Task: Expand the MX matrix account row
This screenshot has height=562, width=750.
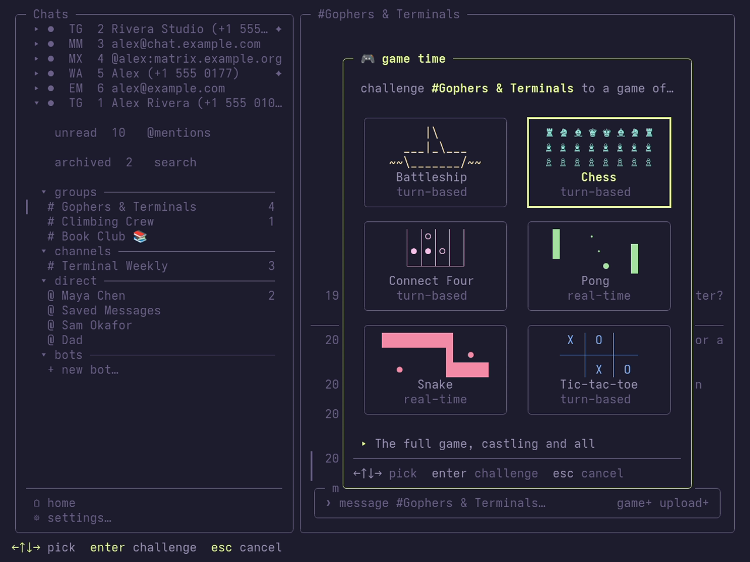Action: click(36, 59)
